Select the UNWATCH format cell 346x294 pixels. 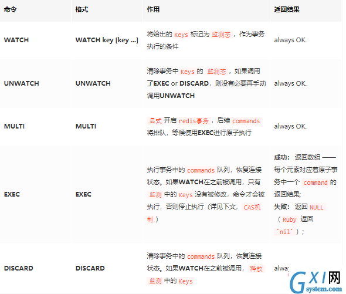pos(93,83)
